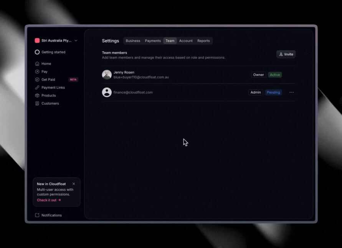Image resolution: width=342 pixels, height=248 pixels.
Task: Click the Settings page title
Action: (111, 41)
